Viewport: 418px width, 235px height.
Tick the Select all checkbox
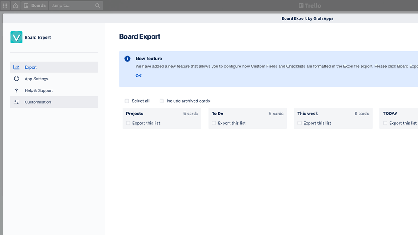[126, 101]
